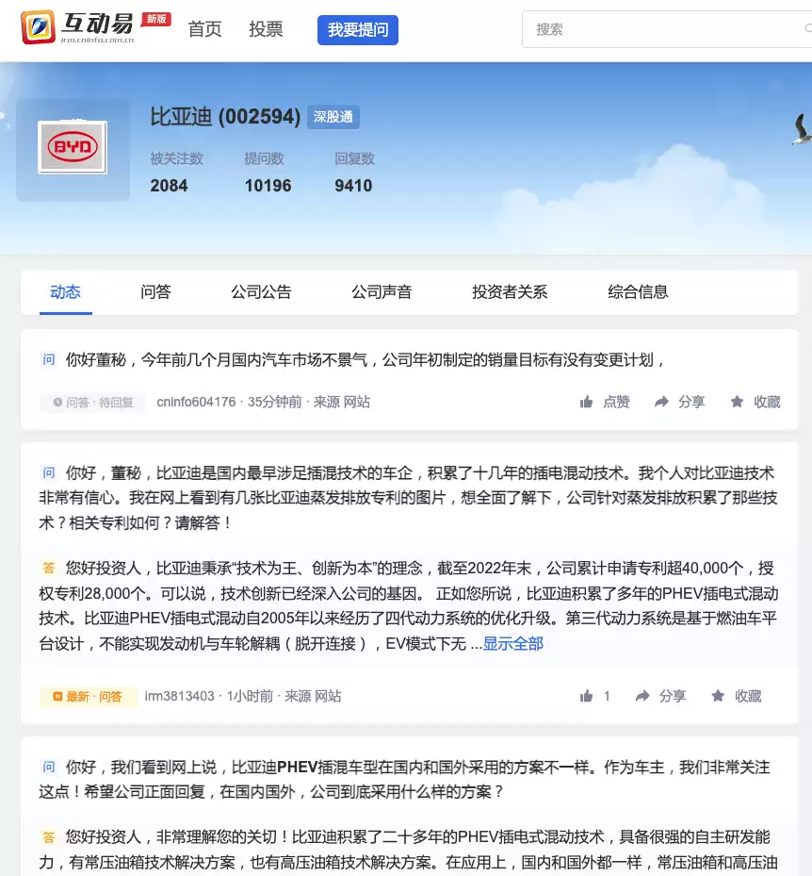The height and width of the screenshot is (876, 812).
Task: Click star 收藏 icon on second post
Action: click(x=718, y=696)
